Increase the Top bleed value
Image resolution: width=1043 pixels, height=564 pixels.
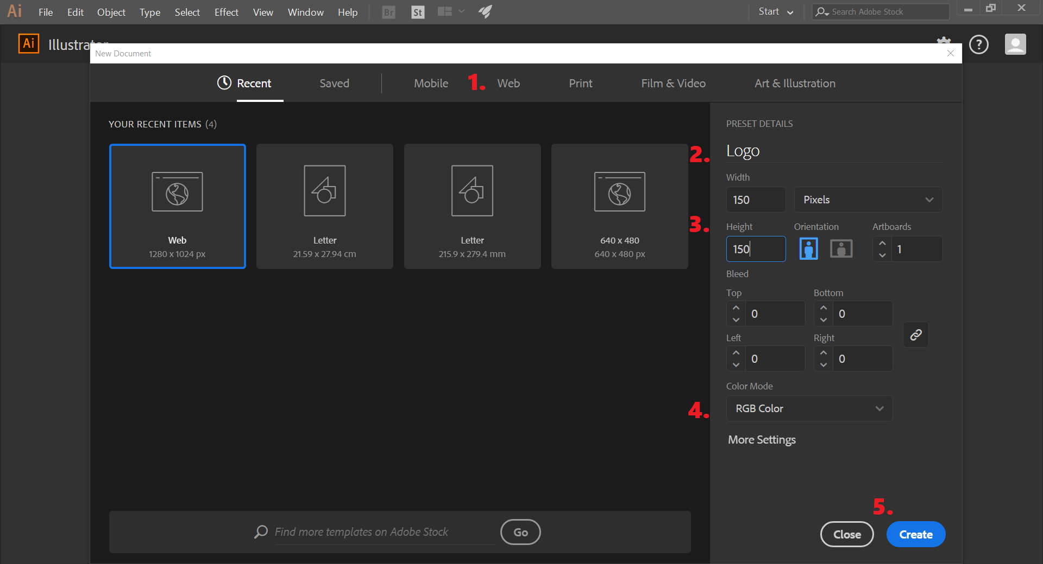(x=736, y=307)
